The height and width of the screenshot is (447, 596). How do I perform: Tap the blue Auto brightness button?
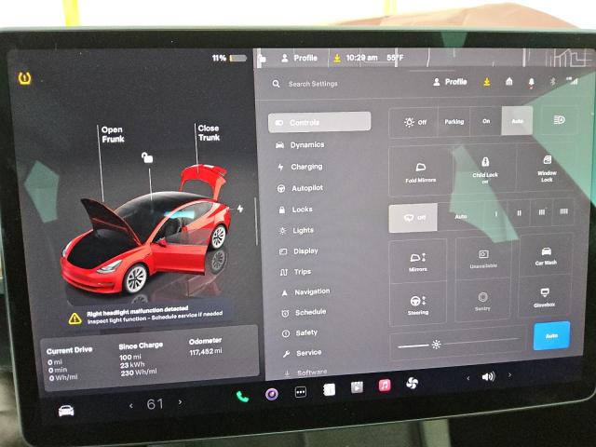click(x=551, y=336)
